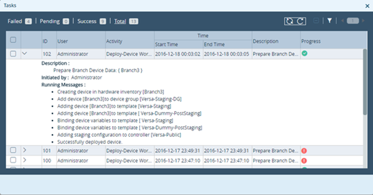Click the Total tasks link
373x195 pixels.
(x=120, y=21)
